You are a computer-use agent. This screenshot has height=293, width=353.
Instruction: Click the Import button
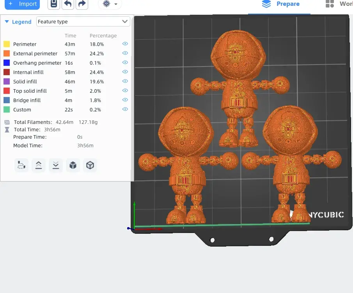[x=22, y=4]
